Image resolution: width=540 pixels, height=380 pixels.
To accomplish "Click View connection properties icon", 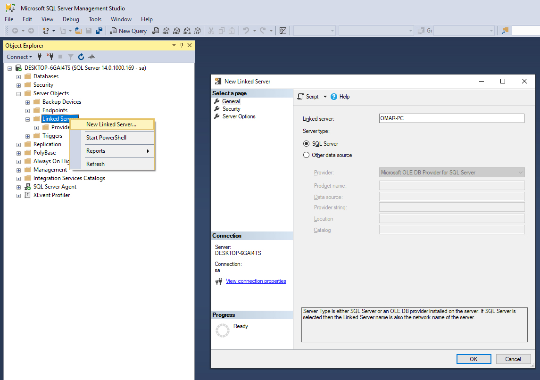I will coord(219,281).
